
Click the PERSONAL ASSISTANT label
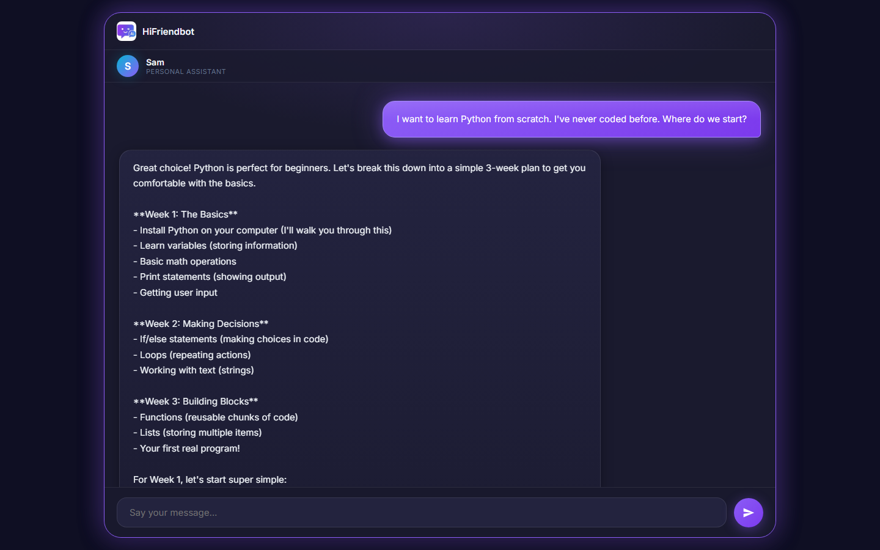186,71
